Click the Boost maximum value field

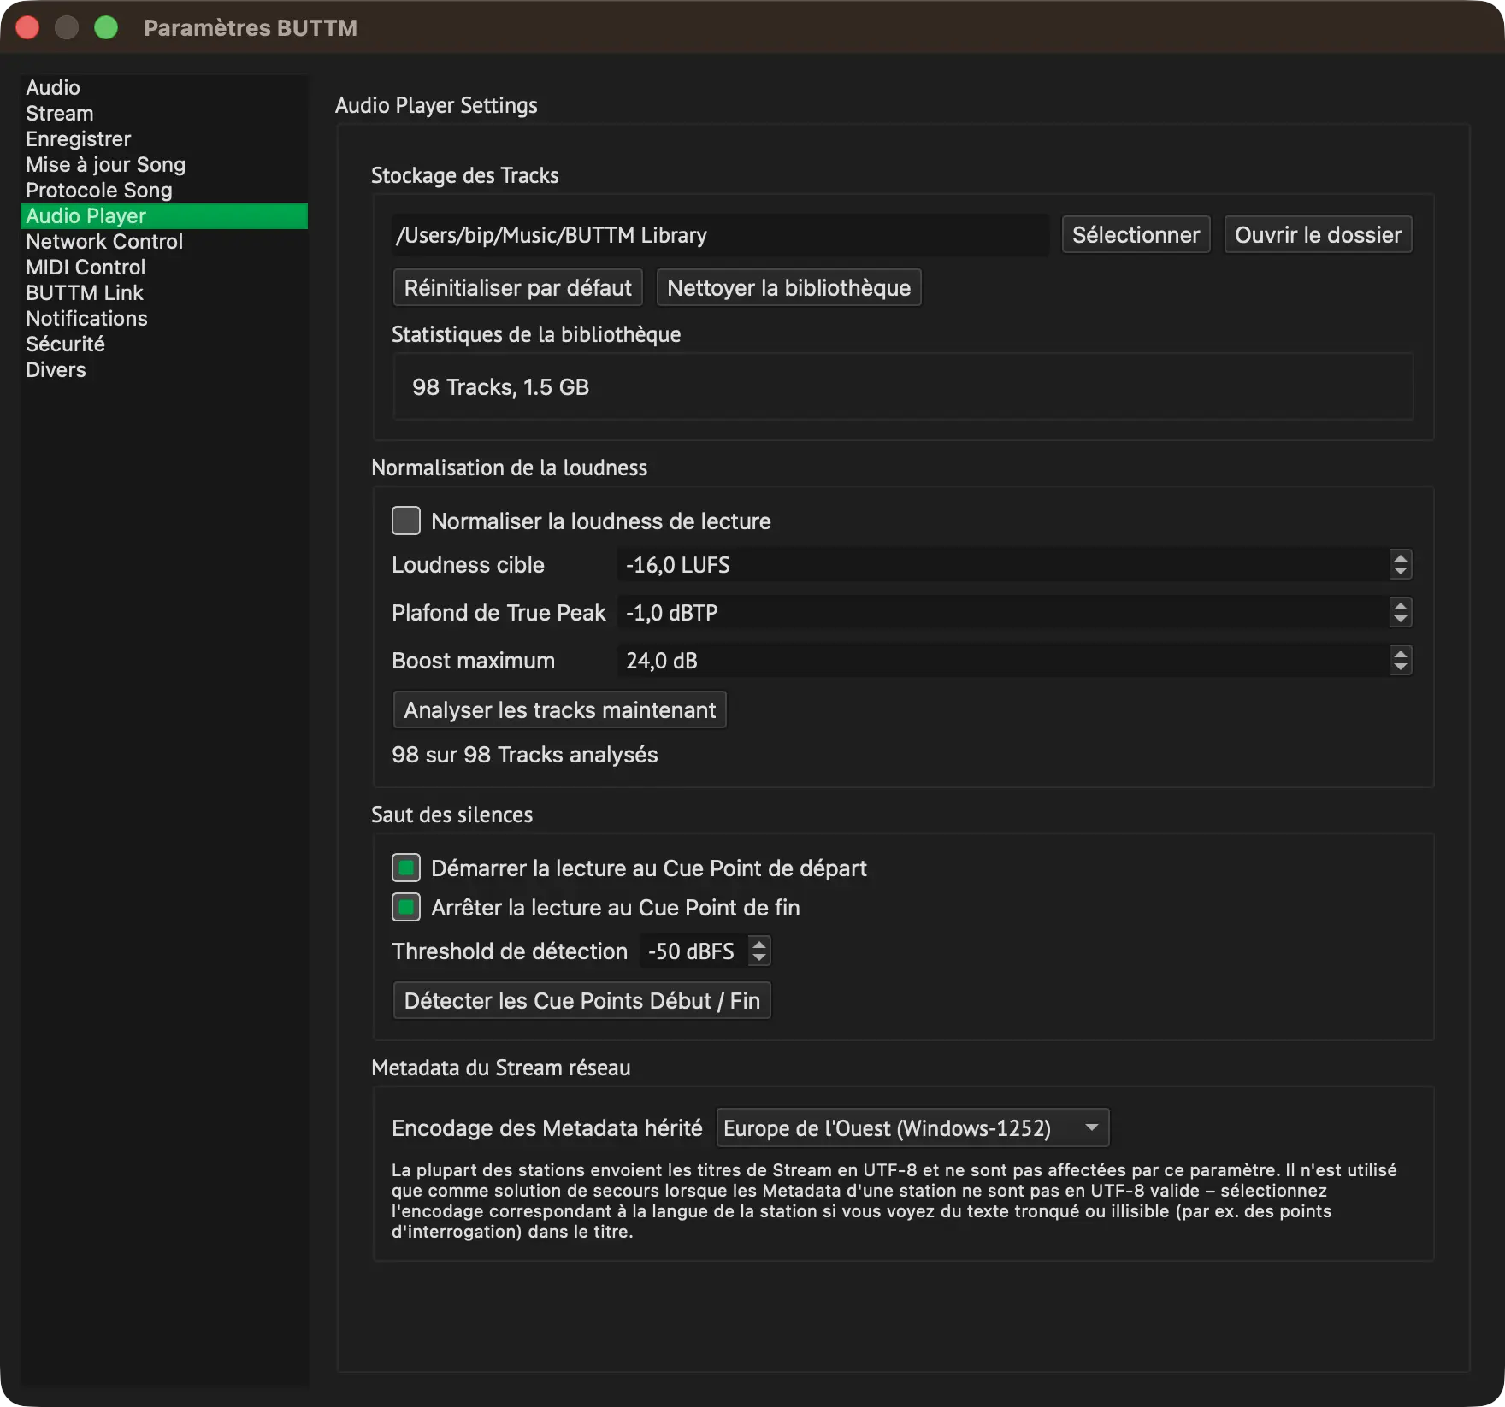tap(1002, 661)
